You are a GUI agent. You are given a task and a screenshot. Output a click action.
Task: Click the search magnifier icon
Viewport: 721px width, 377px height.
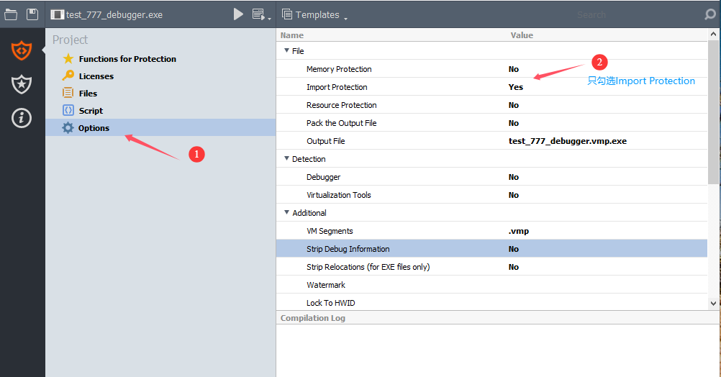tap(709, 14)
